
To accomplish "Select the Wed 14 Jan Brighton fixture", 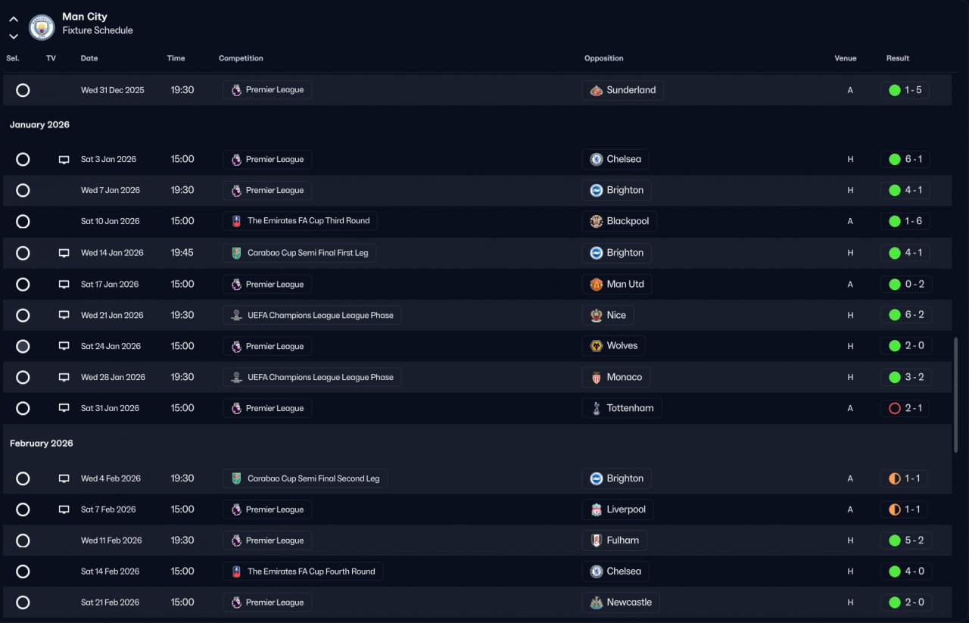I will [23, 254].
